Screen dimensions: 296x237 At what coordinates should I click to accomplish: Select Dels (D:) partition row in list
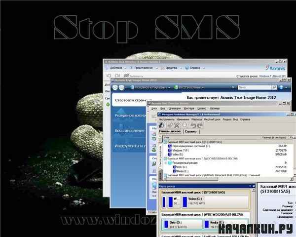tap(228, 167)
